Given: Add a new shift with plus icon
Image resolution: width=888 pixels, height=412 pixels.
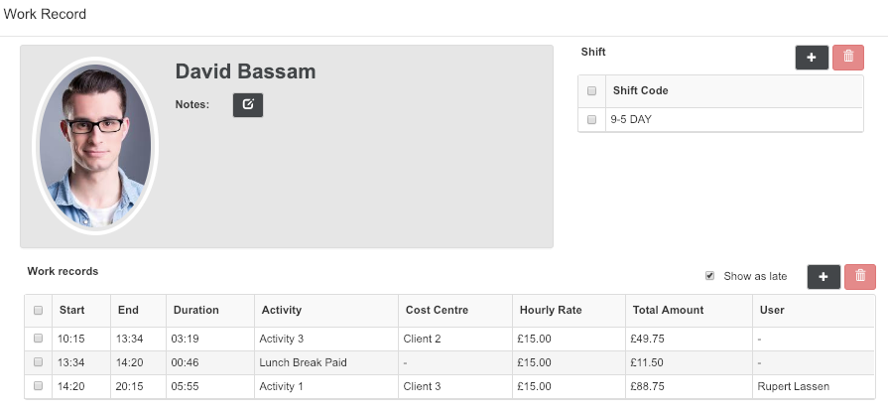Looking at the screenshot, I should point(812,58).
